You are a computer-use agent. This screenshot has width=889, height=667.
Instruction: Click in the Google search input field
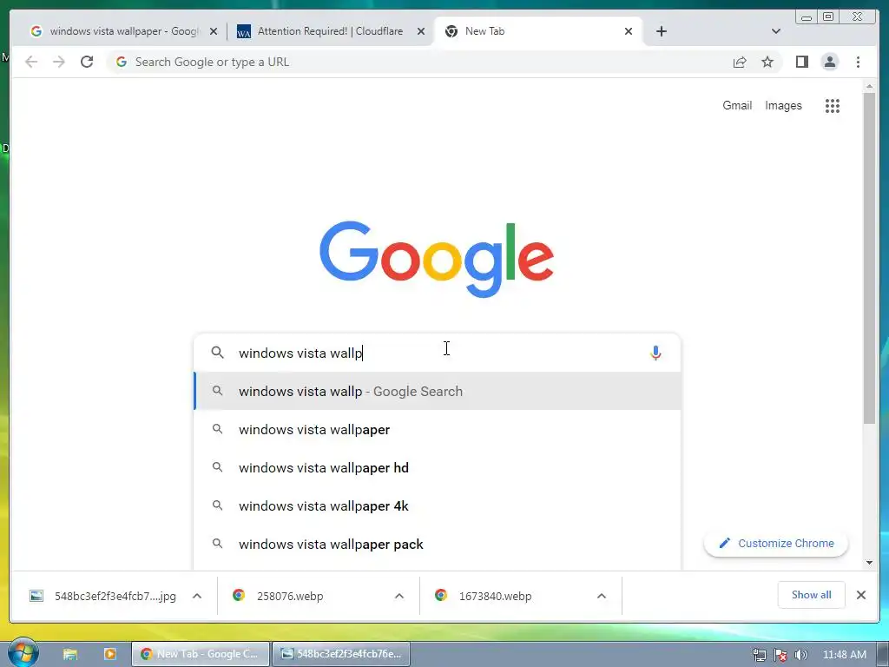(437, 353)
